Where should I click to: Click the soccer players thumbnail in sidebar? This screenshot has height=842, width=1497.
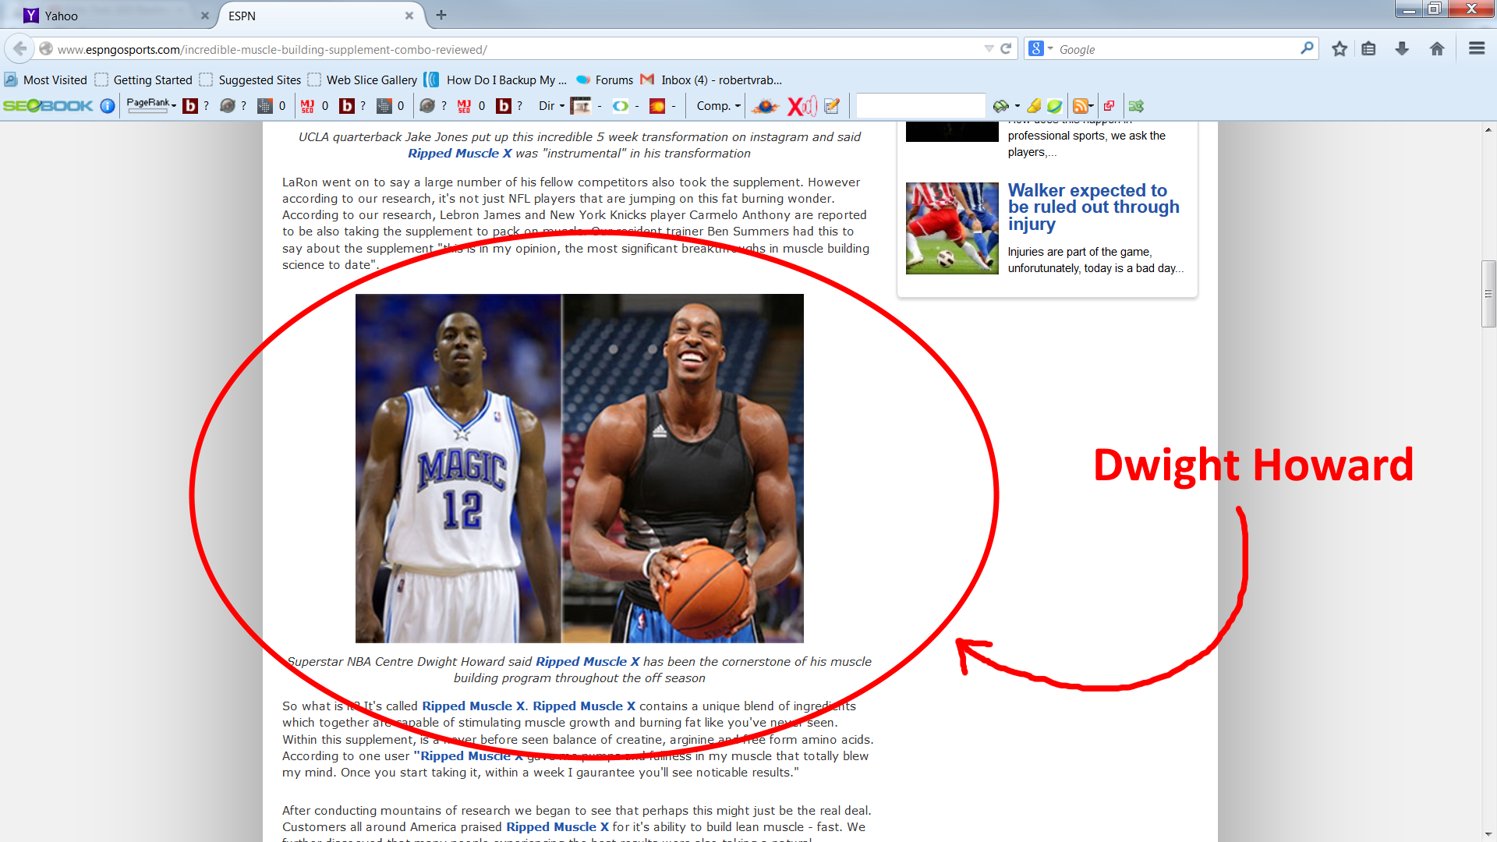click(952, 228)
